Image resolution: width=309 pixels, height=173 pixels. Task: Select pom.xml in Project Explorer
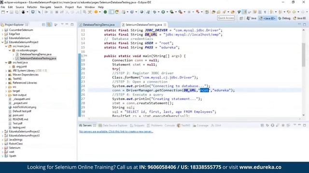click(18, 115)
